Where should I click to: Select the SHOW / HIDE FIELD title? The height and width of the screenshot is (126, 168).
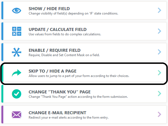(49, 9)
